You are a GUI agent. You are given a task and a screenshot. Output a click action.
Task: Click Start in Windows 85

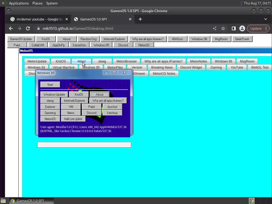pyautogui.click(x=50, y=85)
